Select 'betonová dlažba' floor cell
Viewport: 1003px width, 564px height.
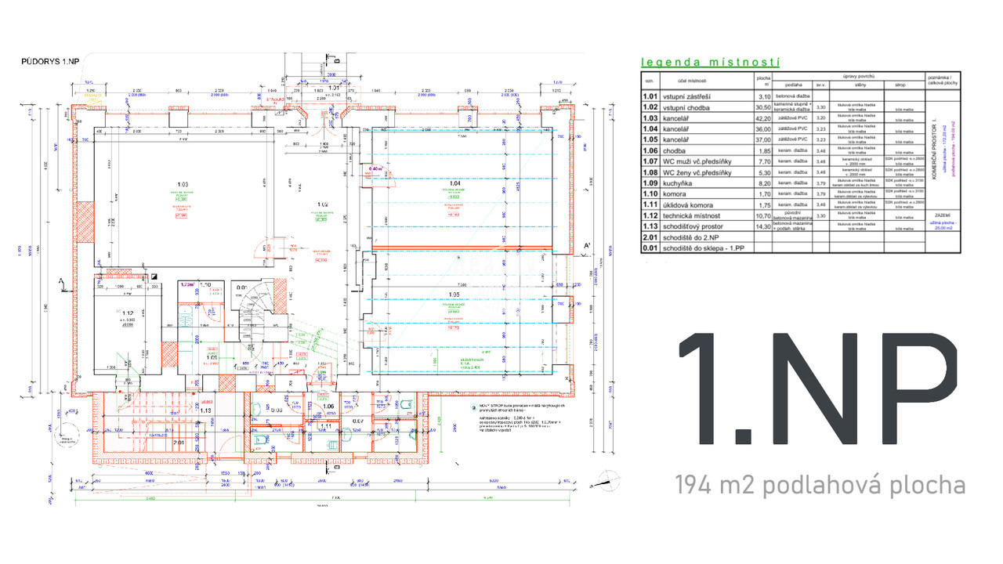tap(793, 96)
